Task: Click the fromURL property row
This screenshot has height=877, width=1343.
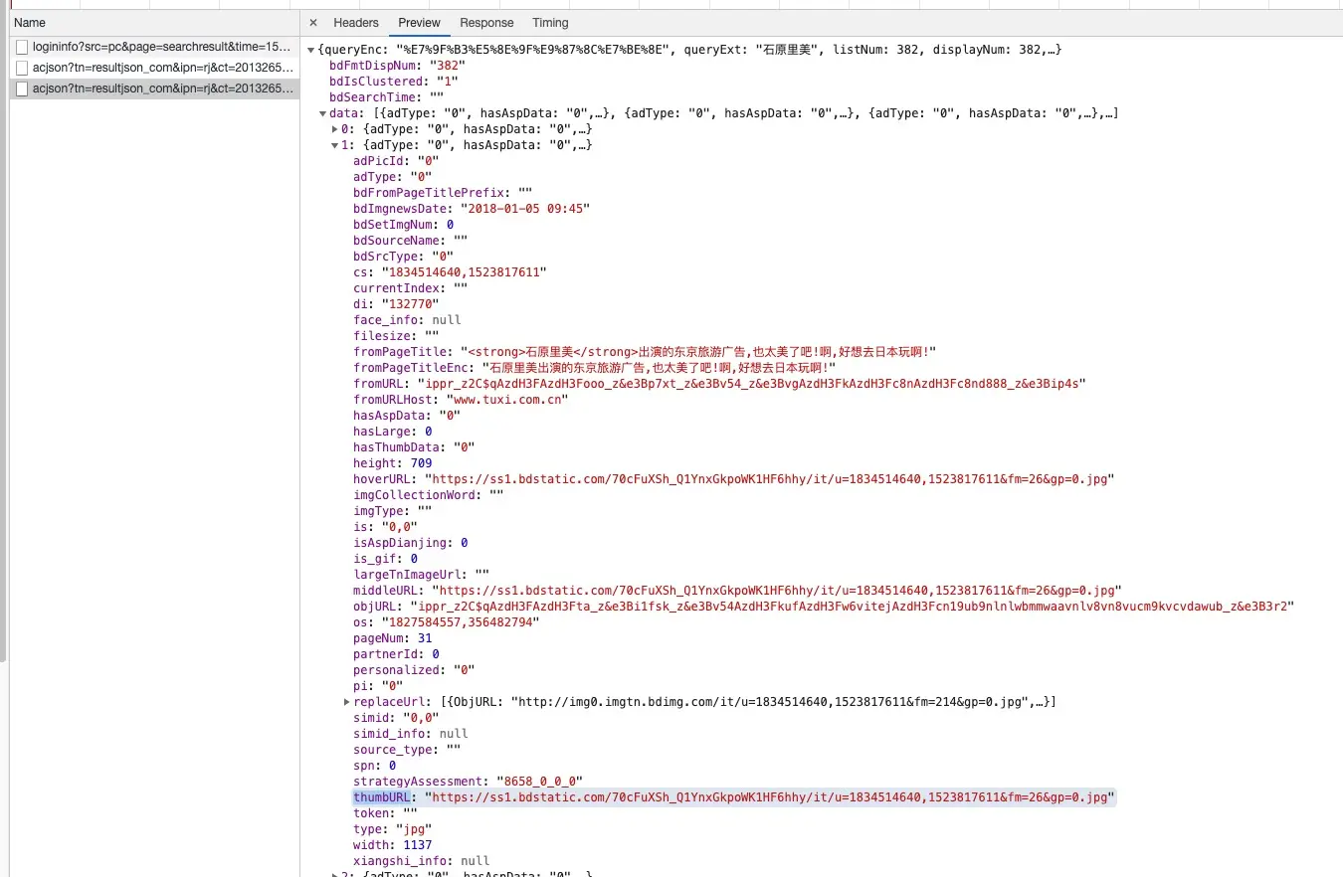Action: pos(719,384)
